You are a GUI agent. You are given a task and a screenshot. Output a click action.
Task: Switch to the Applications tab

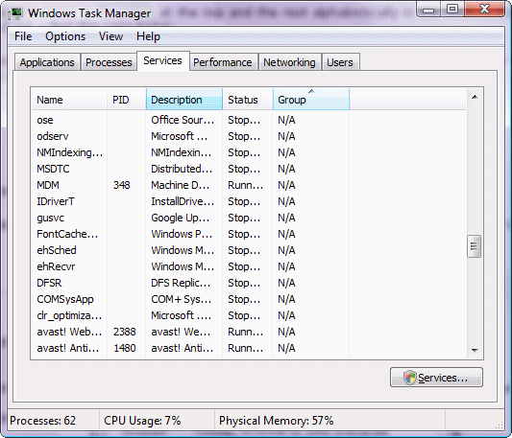[x=47, y=62]
